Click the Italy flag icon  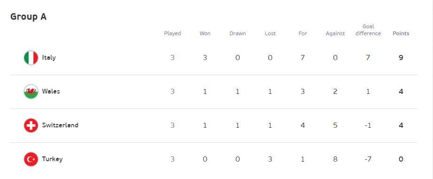pyautogui.click(x=31, y=58)
